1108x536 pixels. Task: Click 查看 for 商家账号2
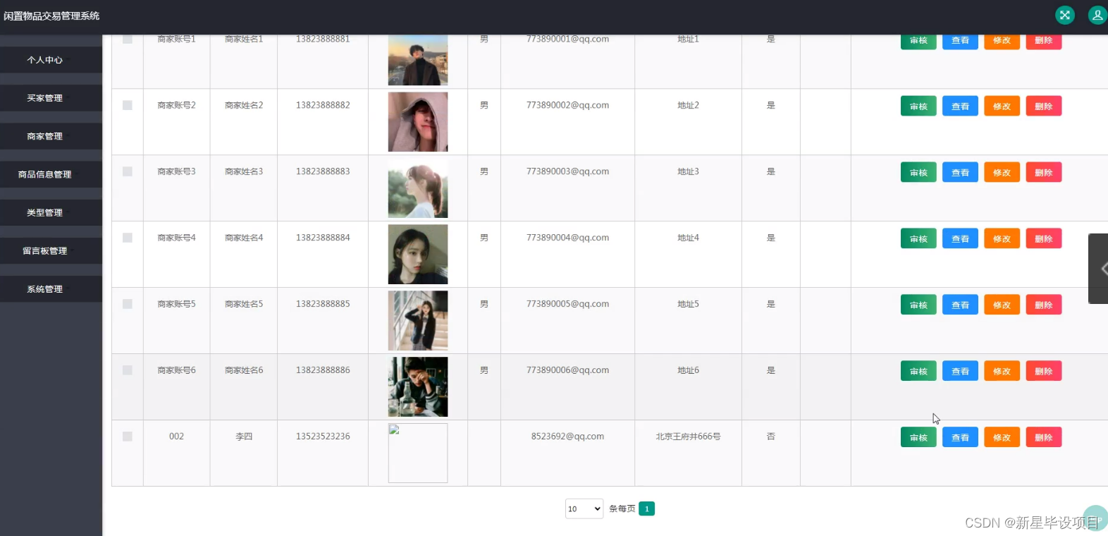pyautogui.click(x=960, y=106)
